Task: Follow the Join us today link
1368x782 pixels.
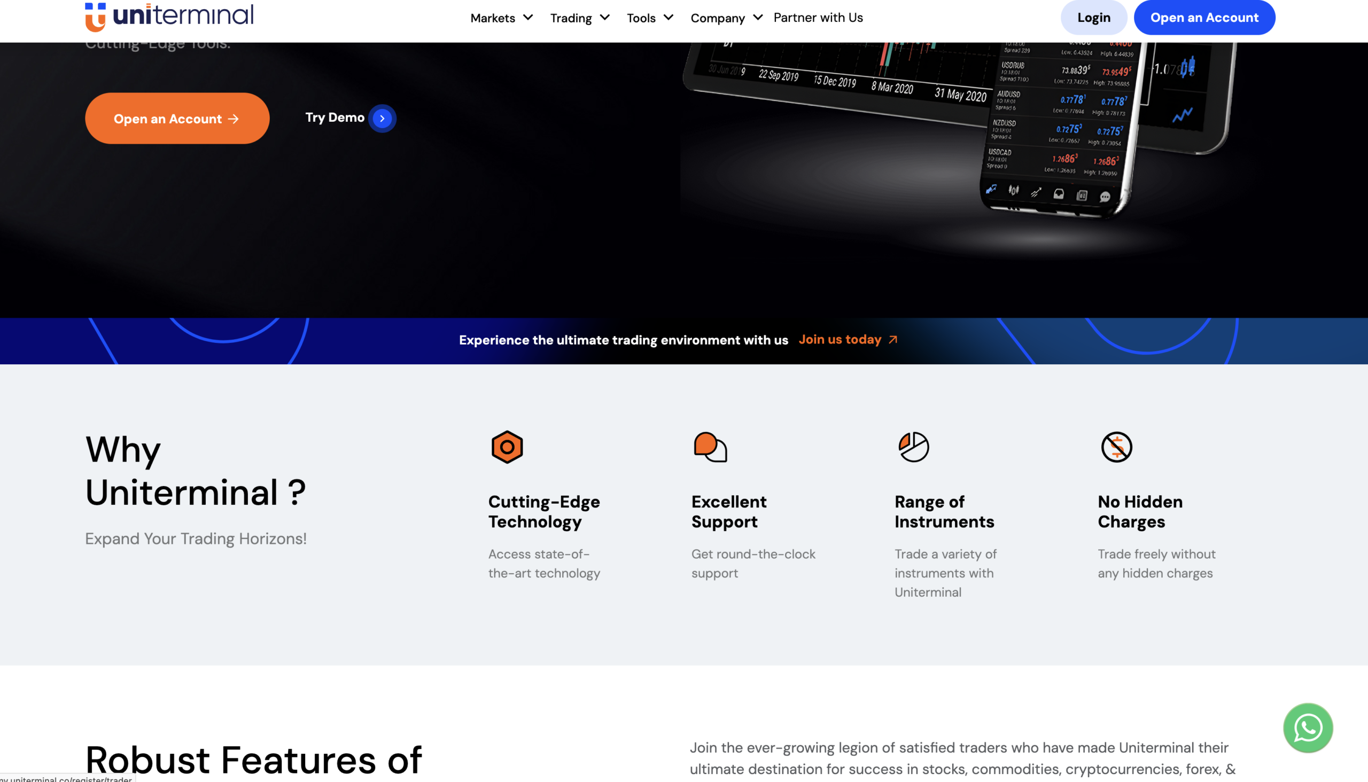Action: tap(840, 339)
